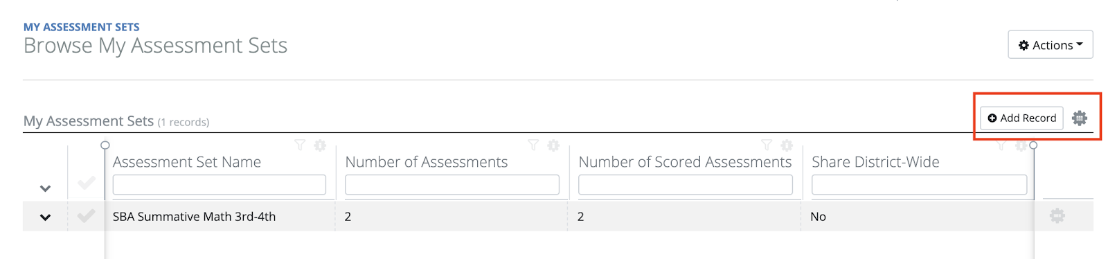The height and width of the screenshot is (259, 1108).
Task: Toggle the select-all checkmark in the header row
Action: tap(87, 184)
